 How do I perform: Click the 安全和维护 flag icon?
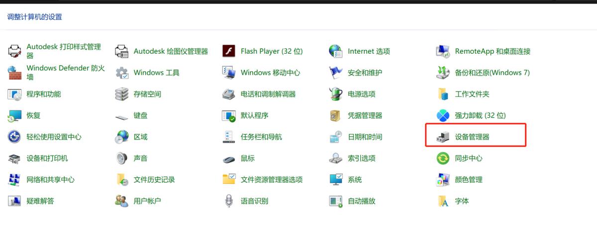tap(336, 73)
